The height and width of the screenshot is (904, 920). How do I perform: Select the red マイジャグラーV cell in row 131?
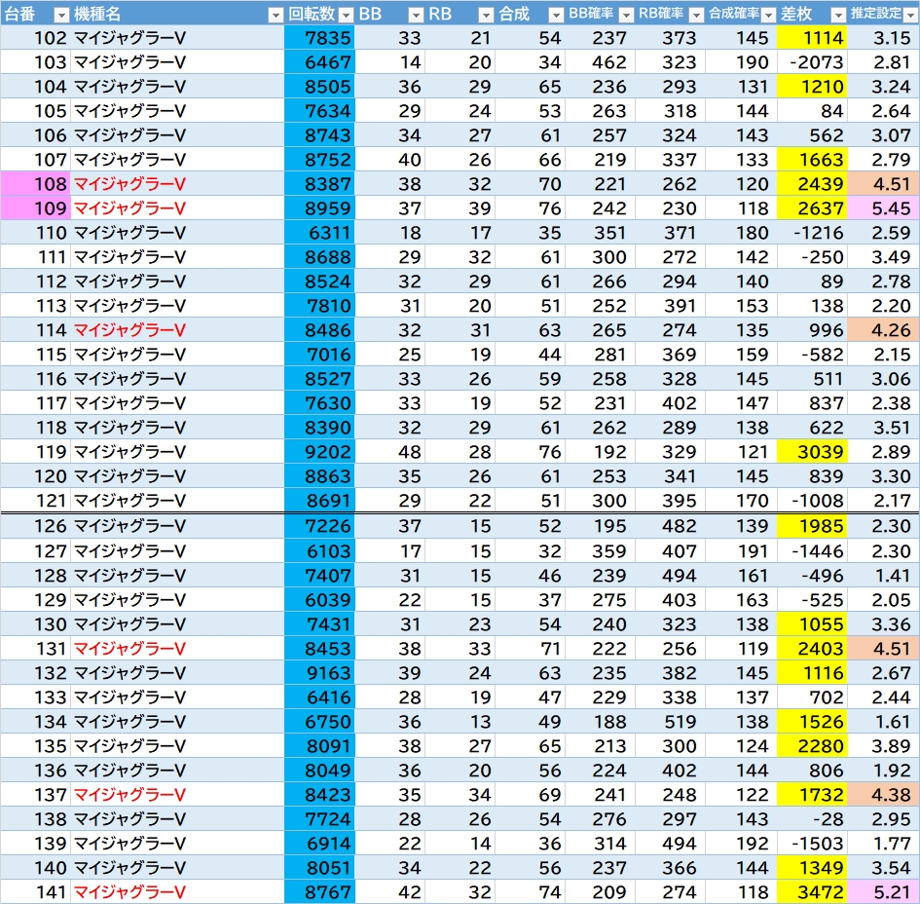coord(177,648)
